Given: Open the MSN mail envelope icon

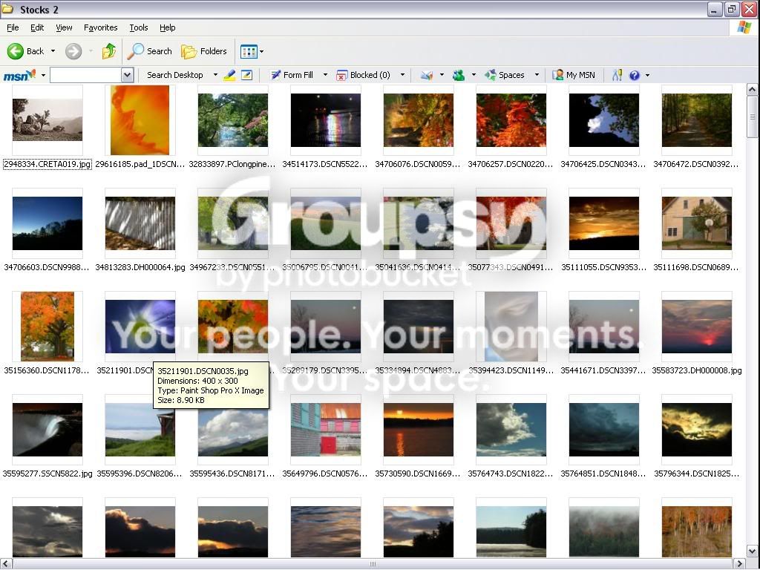Looking at the screenshot, I should tap(427, 75).
